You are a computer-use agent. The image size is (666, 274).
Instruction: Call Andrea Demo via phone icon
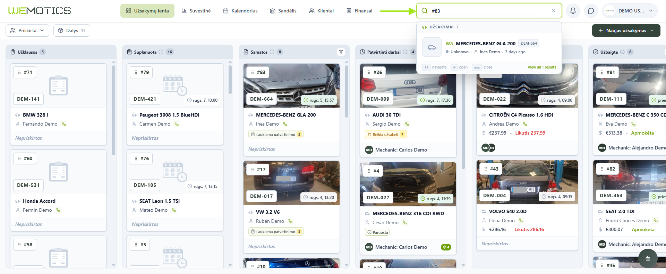[525, 124]
